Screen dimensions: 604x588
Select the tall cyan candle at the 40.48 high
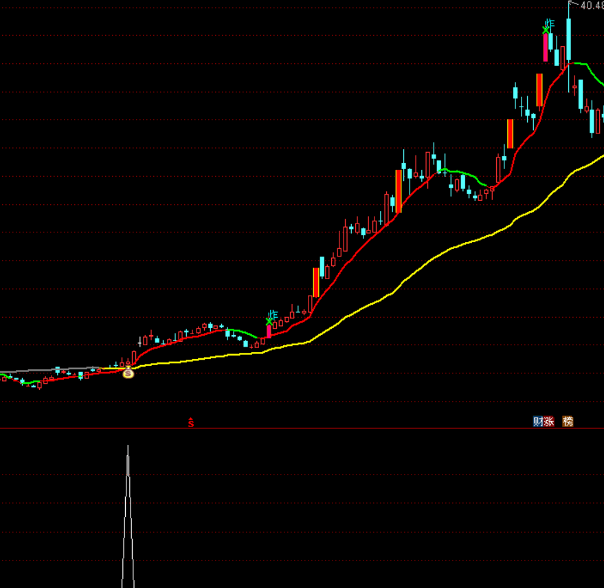(568, 39)
